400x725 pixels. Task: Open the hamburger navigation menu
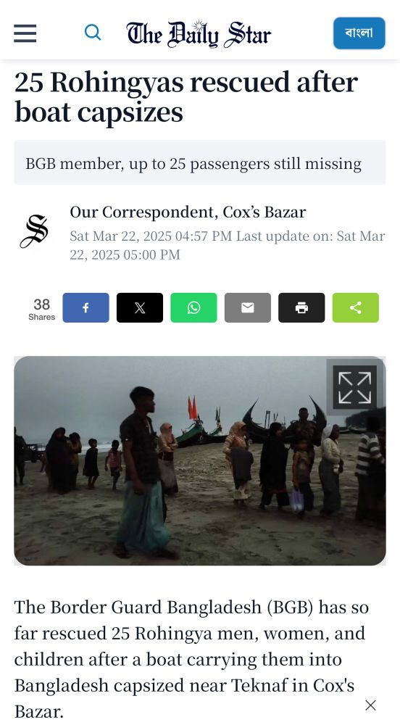point(25,33)
